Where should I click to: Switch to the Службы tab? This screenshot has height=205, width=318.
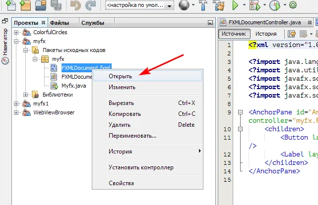click(93, 23)
